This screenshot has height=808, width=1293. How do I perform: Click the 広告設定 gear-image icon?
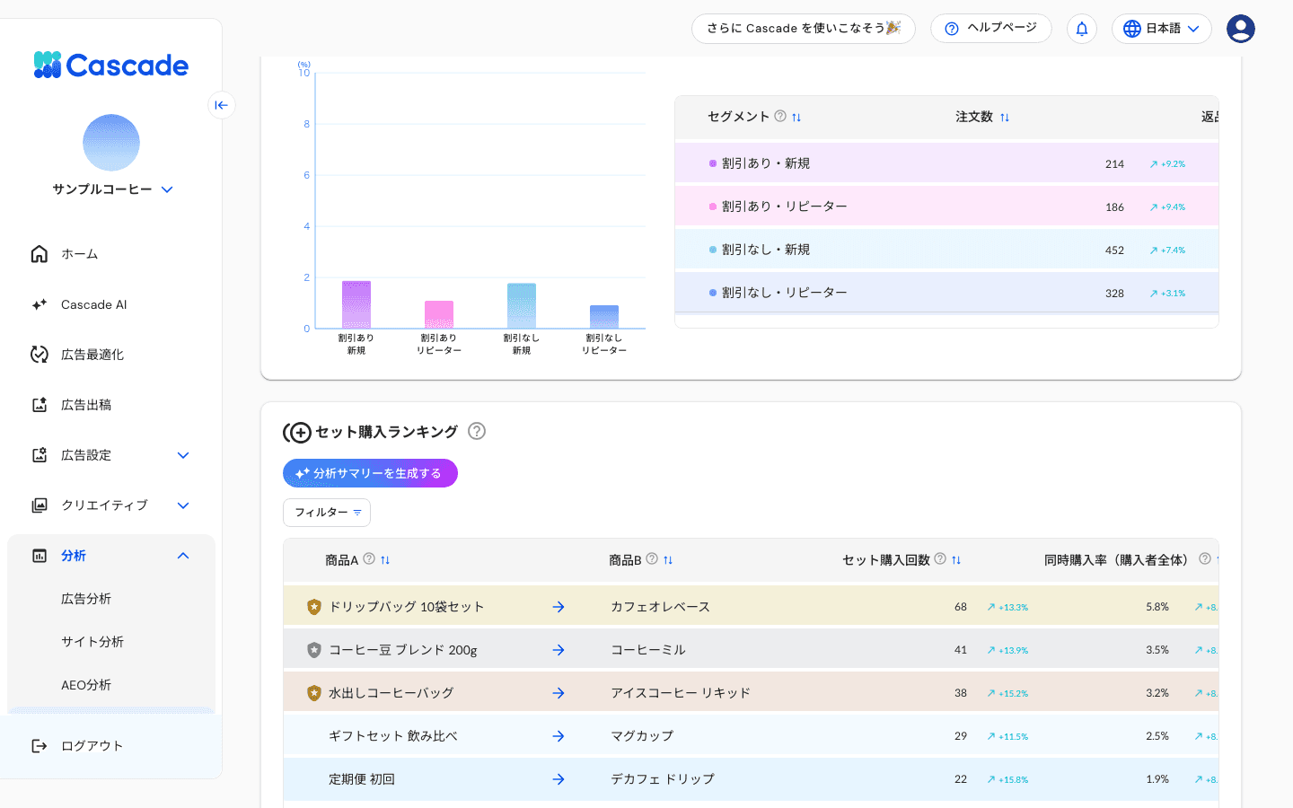click(40, 455)
